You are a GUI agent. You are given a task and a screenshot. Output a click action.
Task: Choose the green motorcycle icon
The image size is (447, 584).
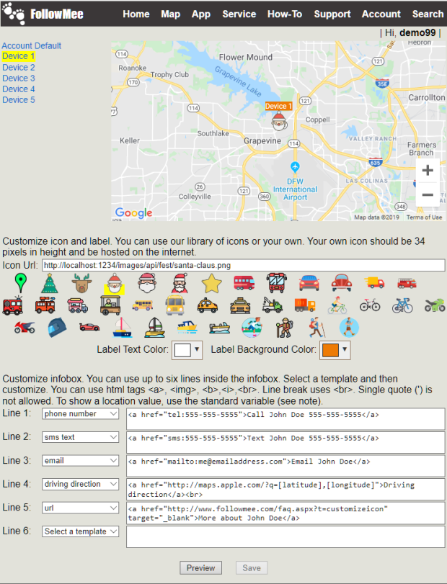(435, 305)
